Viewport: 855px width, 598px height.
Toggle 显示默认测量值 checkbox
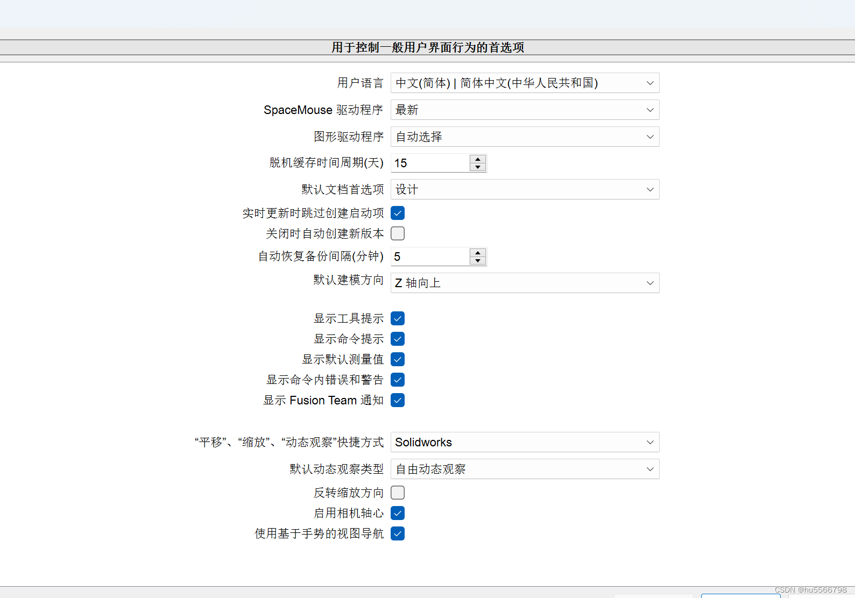[398, 359]
